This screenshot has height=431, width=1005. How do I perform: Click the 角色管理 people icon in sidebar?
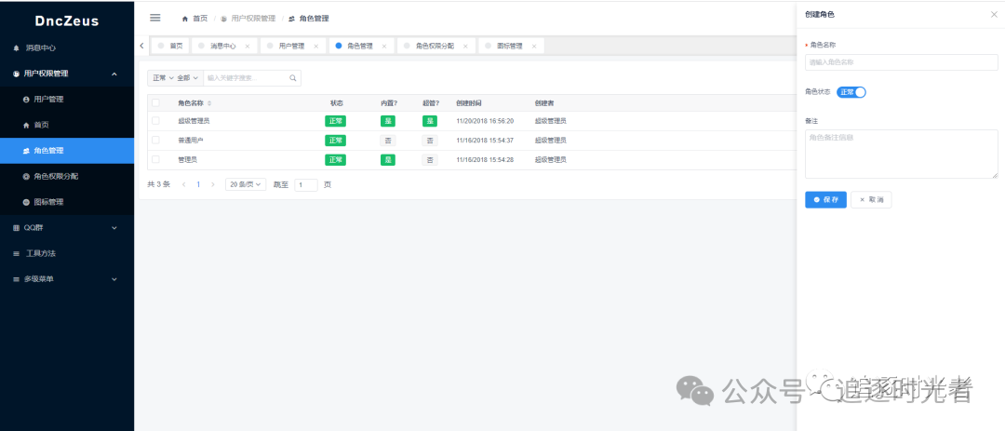pos(26,151)
